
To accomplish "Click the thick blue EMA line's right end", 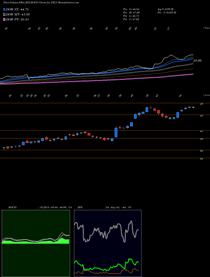I will pos(192,59).
